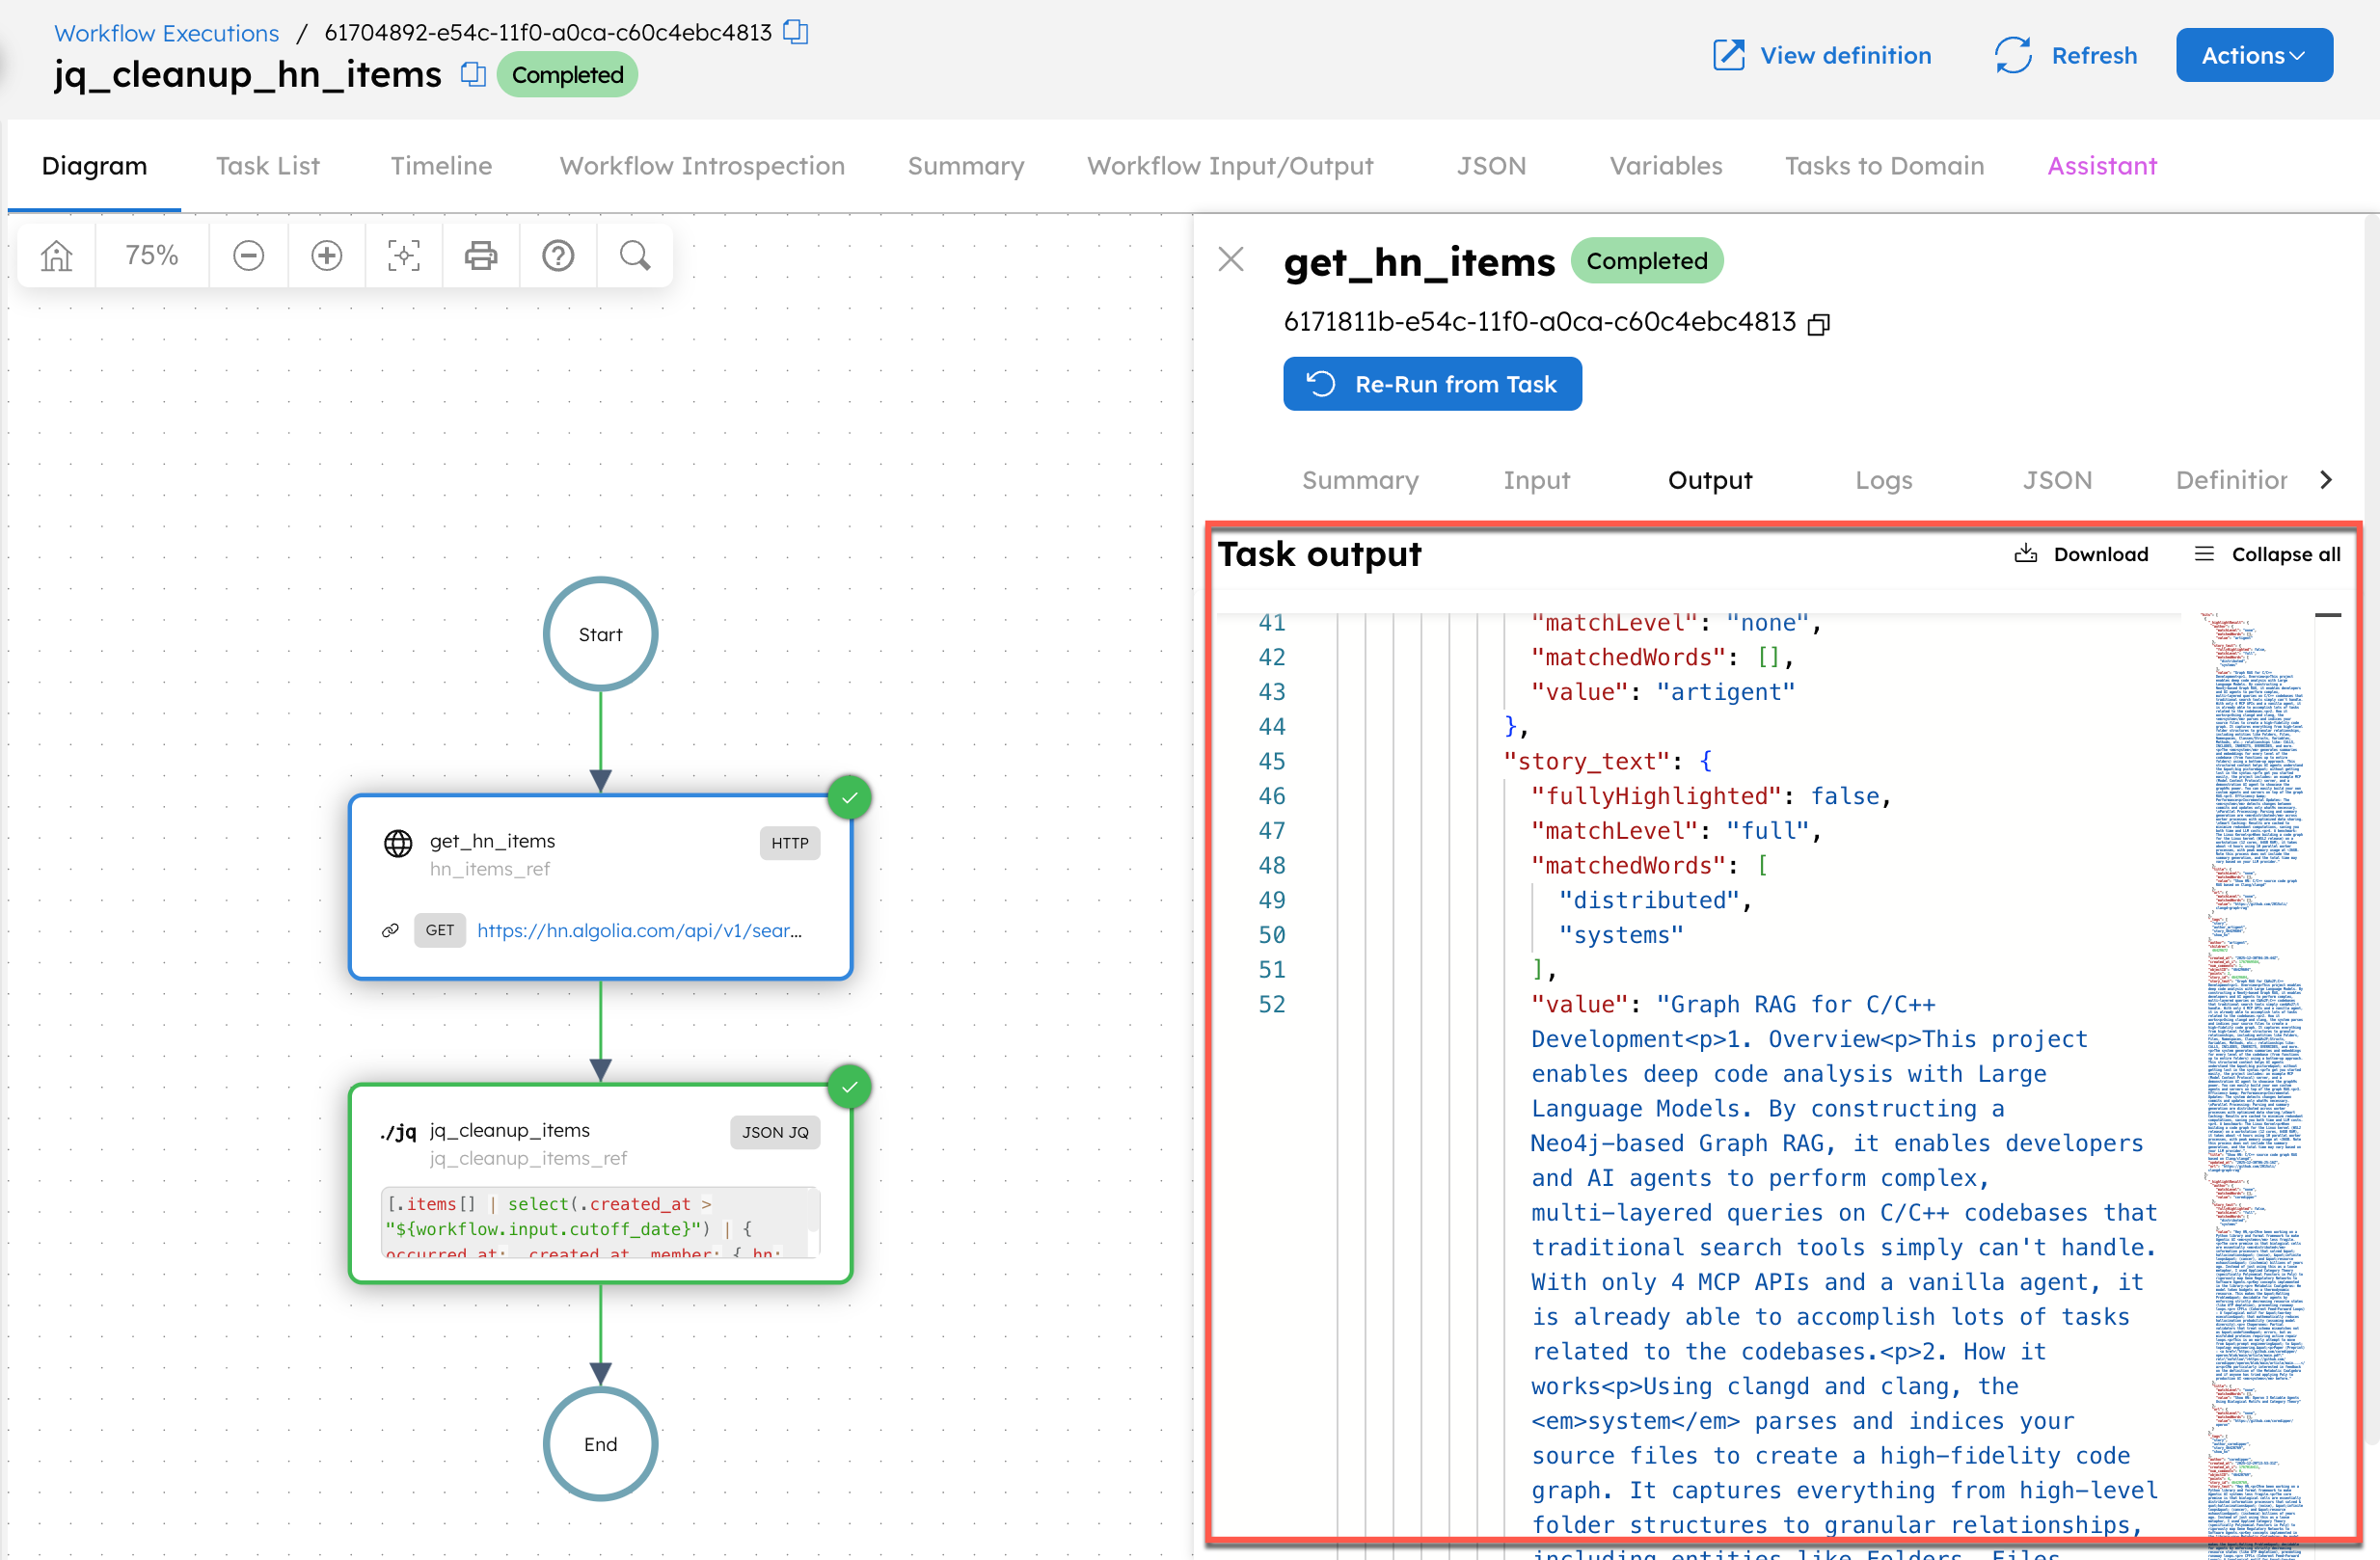Open diagram help via question mark icon
This screenshot has width=2380, height=1560.
558,255
